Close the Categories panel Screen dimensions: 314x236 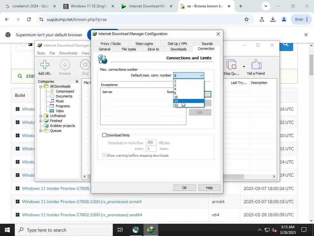[77, 81]
